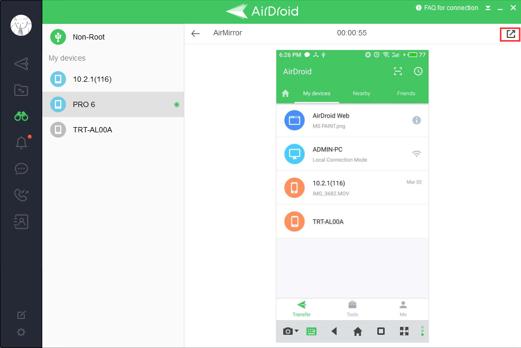Tap Wi-Fi icon beside ADMIN-PC
This screenshot has height=348, width=521.
(x=416, y=154)
